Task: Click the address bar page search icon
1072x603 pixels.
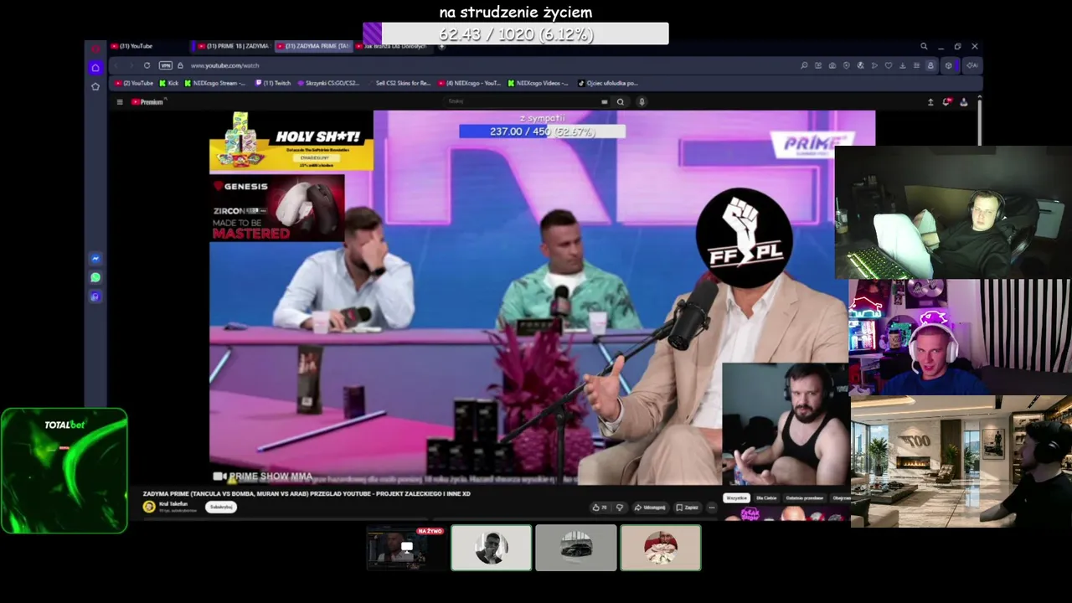Action: (804, 65)
